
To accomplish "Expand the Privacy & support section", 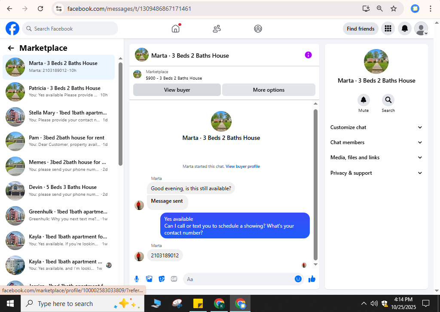I will pyautogui.click(x=376, y=173).
